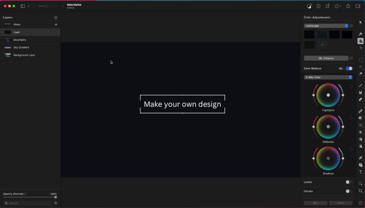
Task: Click the Reset button
Action: [x=340, y=203]
